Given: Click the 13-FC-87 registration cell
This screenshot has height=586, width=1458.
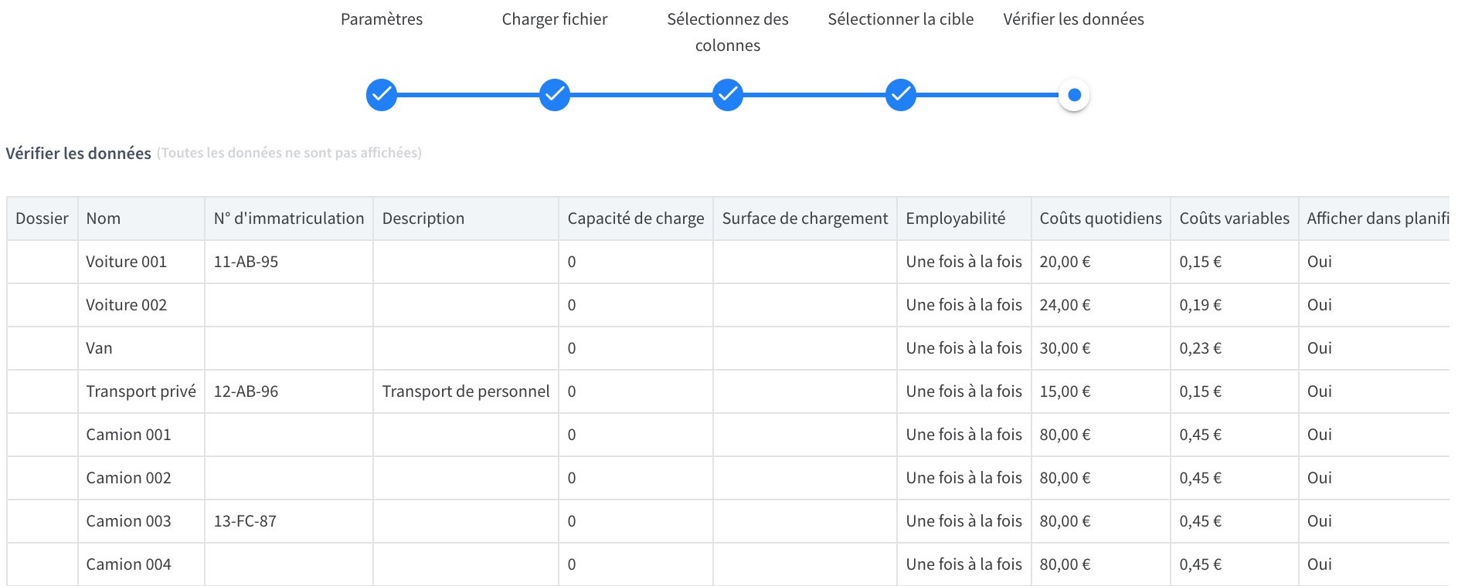Looking at the screenshot, I should point(289,521).
